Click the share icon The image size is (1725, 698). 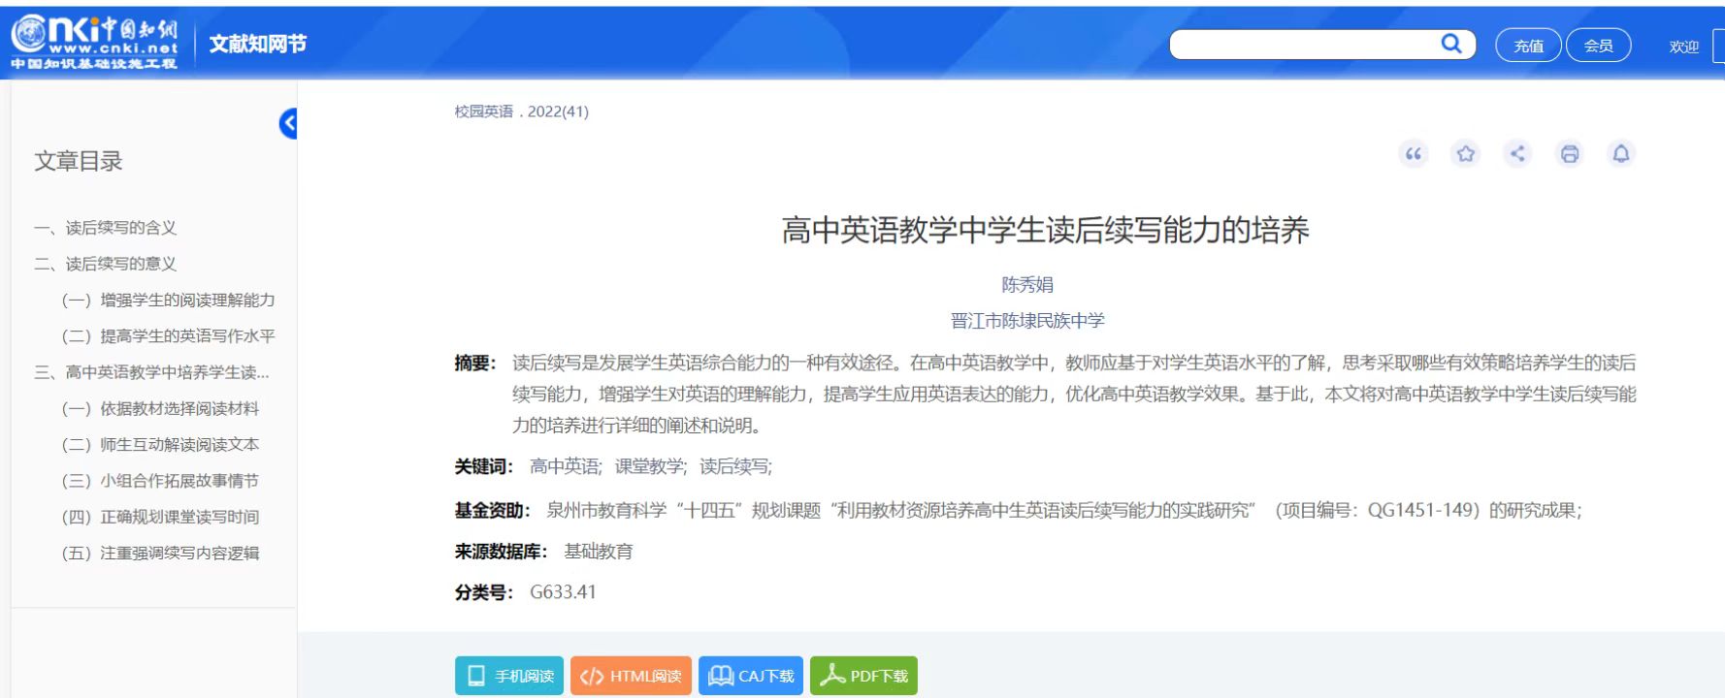pos(1517,154)
